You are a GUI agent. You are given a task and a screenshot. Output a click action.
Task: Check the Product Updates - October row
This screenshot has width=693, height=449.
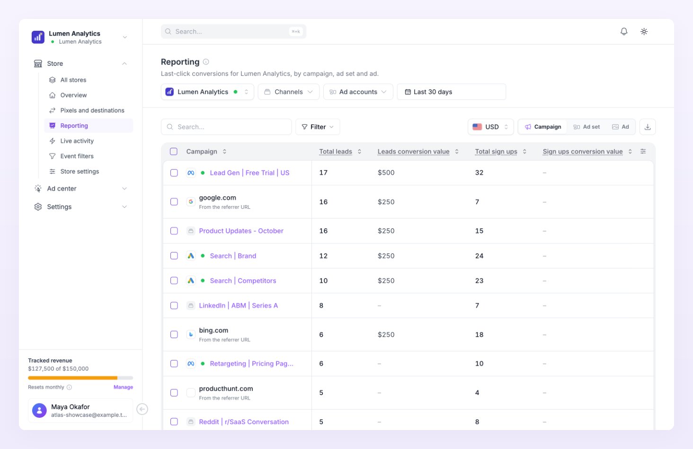[x=174, y=231]
